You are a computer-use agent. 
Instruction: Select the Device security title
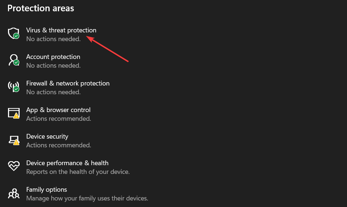(47, 136)
